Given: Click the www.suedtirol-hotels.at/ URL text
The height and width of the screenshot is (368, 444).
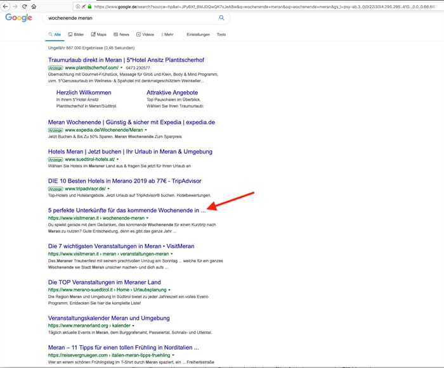Looking at the screenshot, I should 90,160.
